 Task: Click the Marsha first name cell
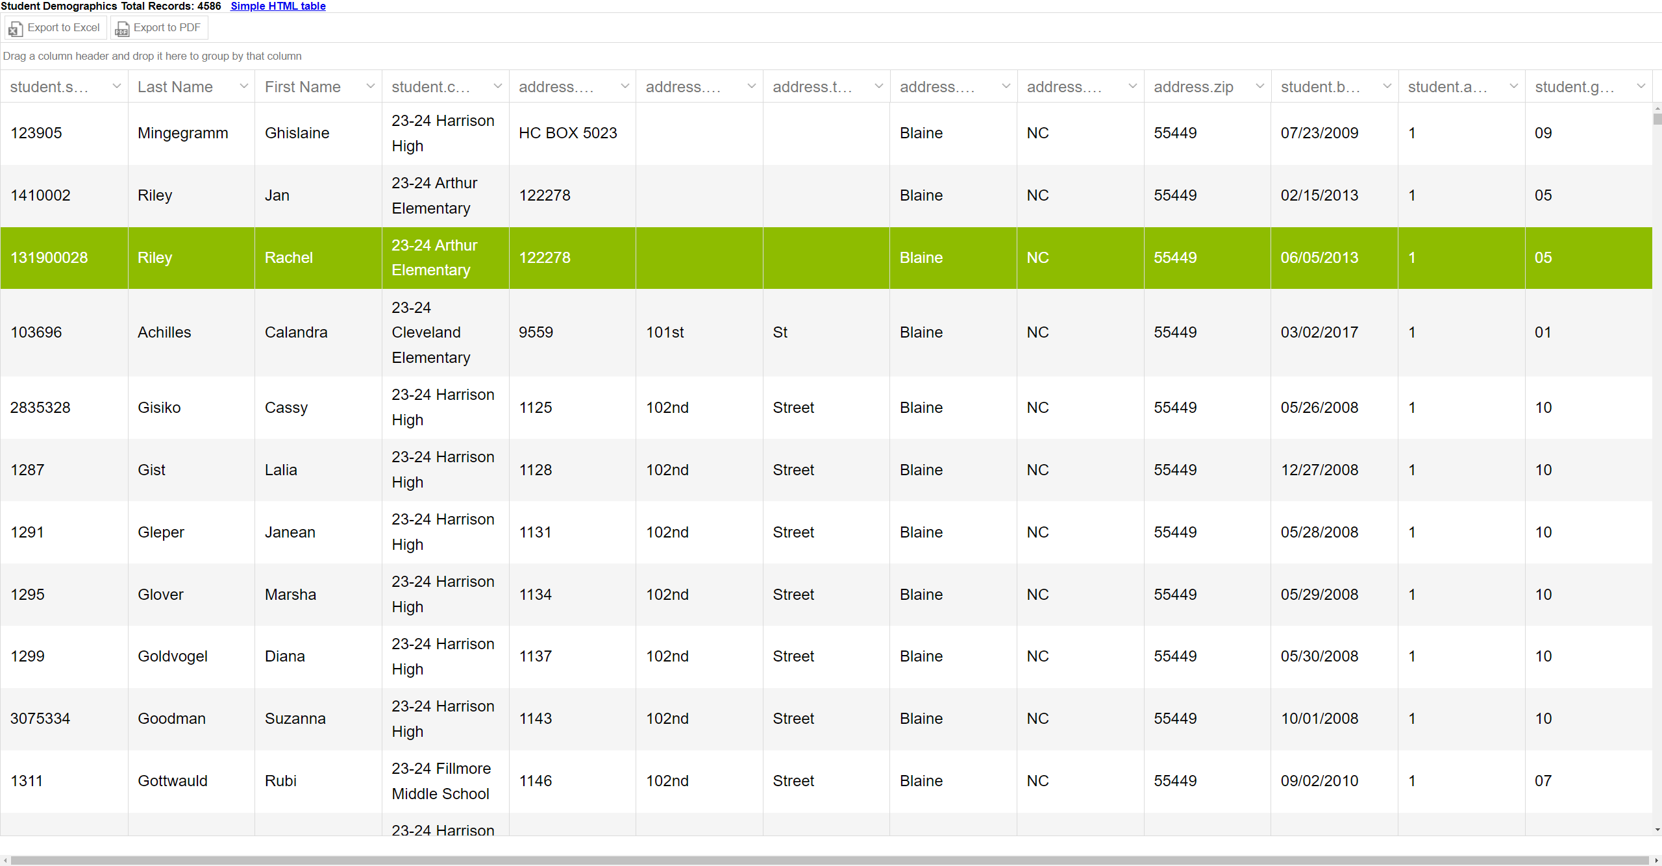318,595
